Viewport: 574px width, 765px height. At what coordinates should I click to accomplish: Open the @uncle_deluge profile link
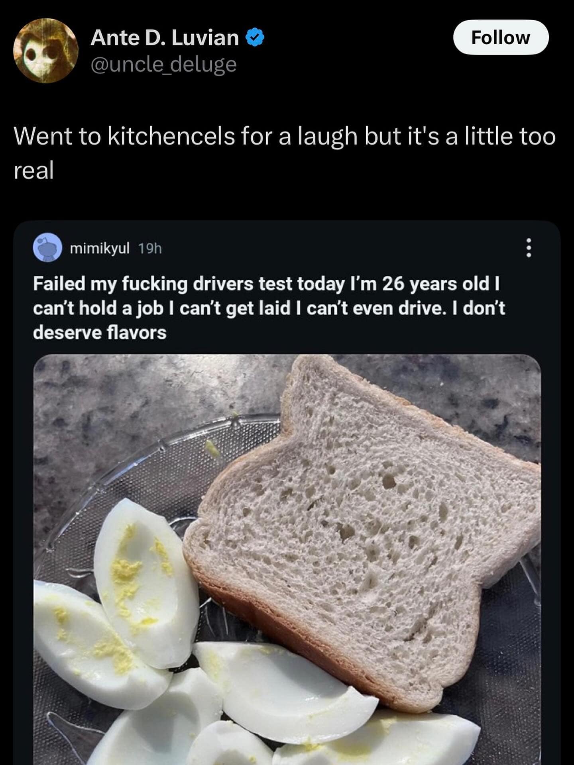[163, 65]
